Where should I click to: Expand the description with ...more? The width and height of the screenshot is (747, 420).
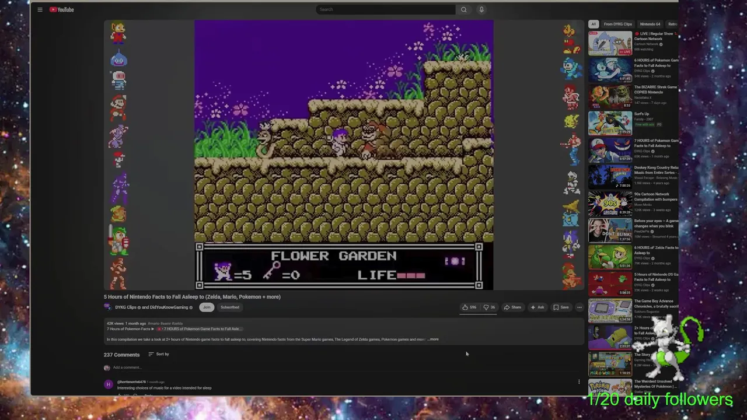433,339
